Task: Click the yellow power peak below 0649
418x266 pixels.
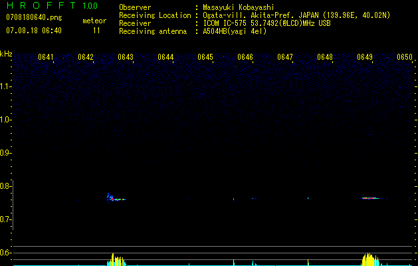Action: coord(369,259)
